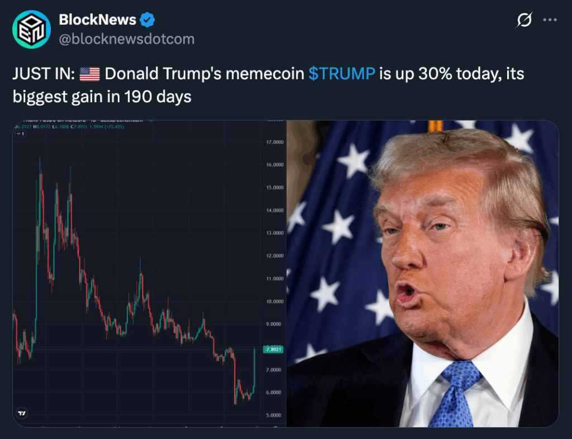The image size is (572, 439).
Task: Click the OHLC values line atop the chart
Action: [x=67, y=127]
